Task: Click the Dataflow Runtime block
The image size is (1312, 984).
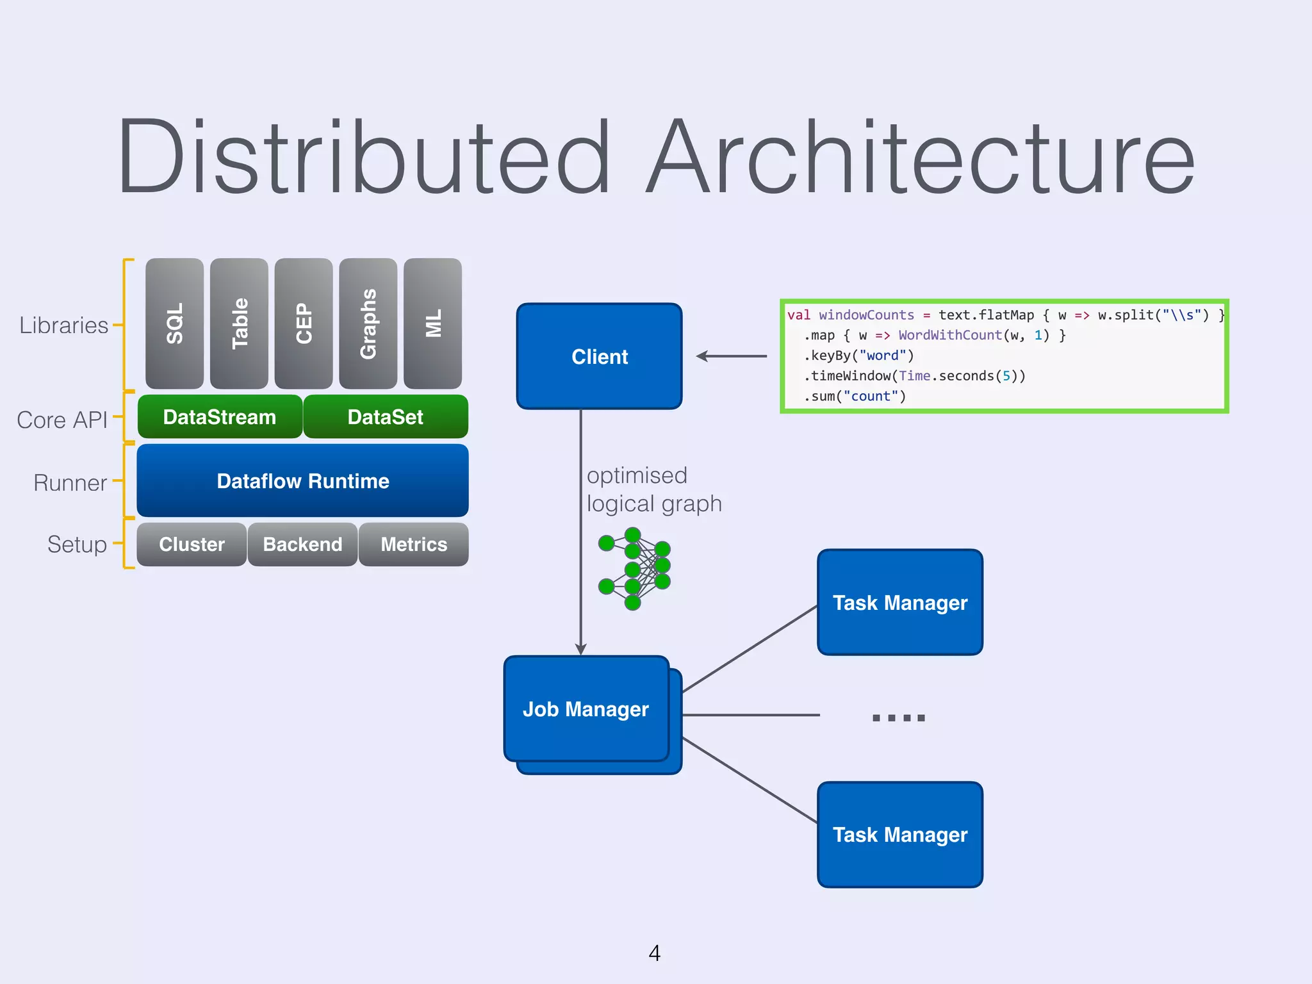Action: pos(303,481)
